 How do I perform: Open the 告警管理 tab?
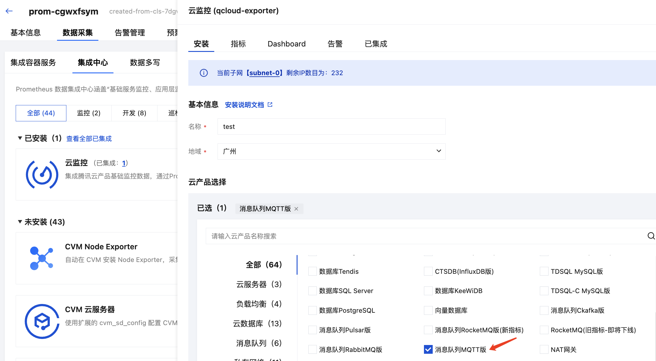point(130,33)
